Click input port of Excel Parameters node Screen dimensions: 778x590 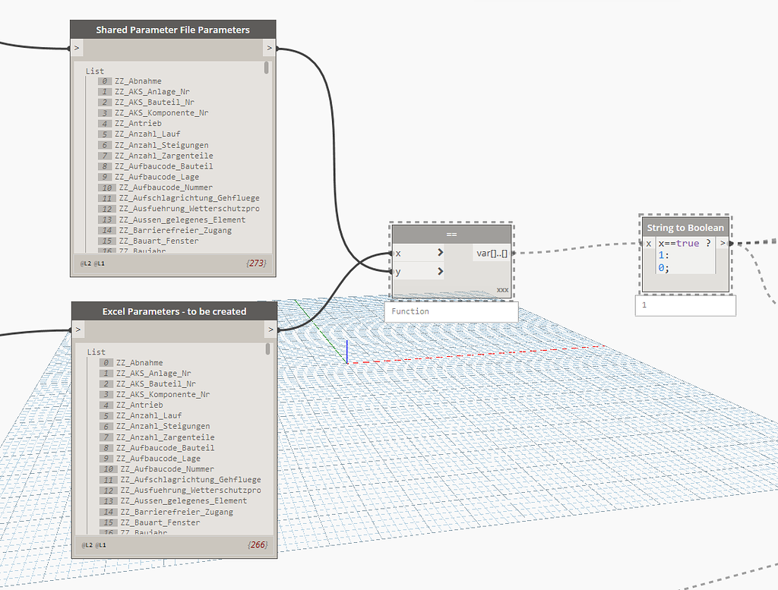[77, 330]
